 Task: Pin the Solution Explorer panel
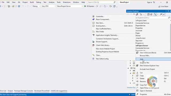(x=168, y=11)
